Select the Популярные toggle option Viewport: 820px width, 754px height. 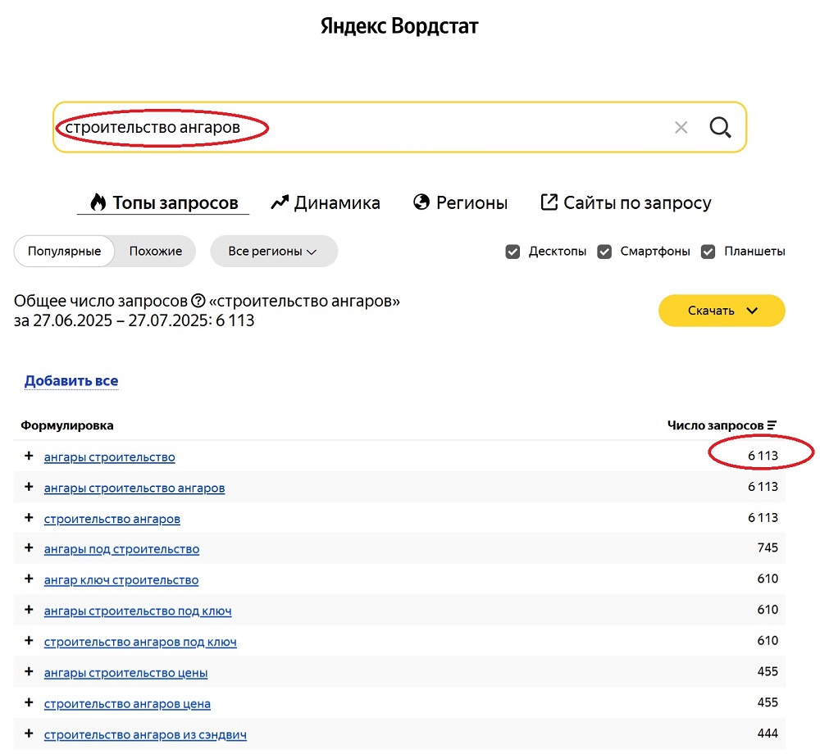click(64, 252)
